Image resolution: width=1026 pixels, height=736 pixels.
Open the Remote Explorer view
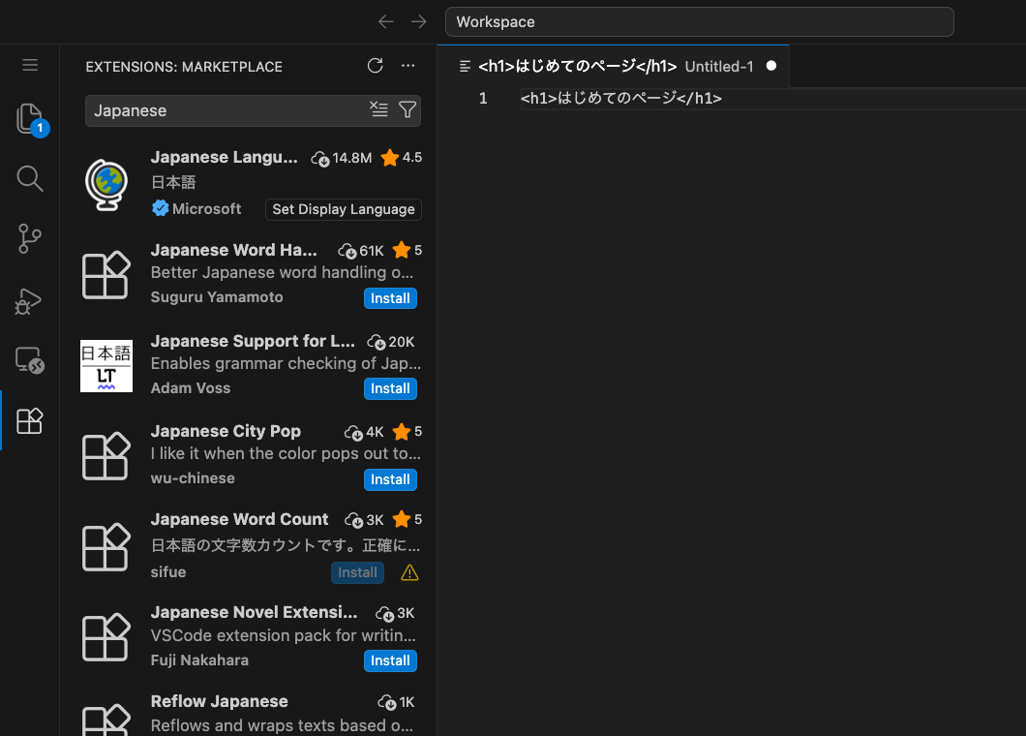[30, 360]
